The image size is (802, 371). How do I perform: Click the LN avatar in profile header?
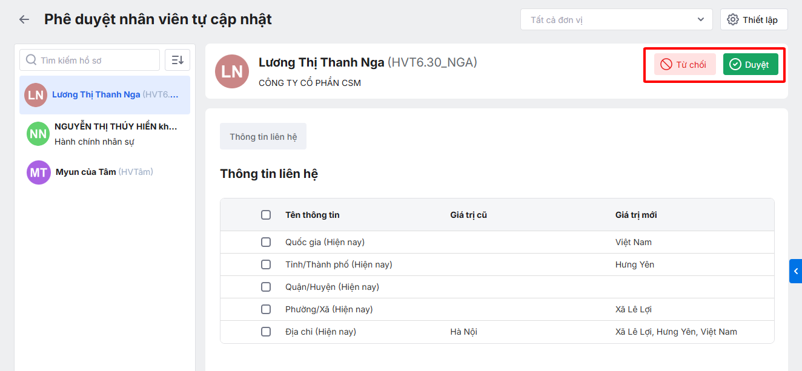coord(232,71)
